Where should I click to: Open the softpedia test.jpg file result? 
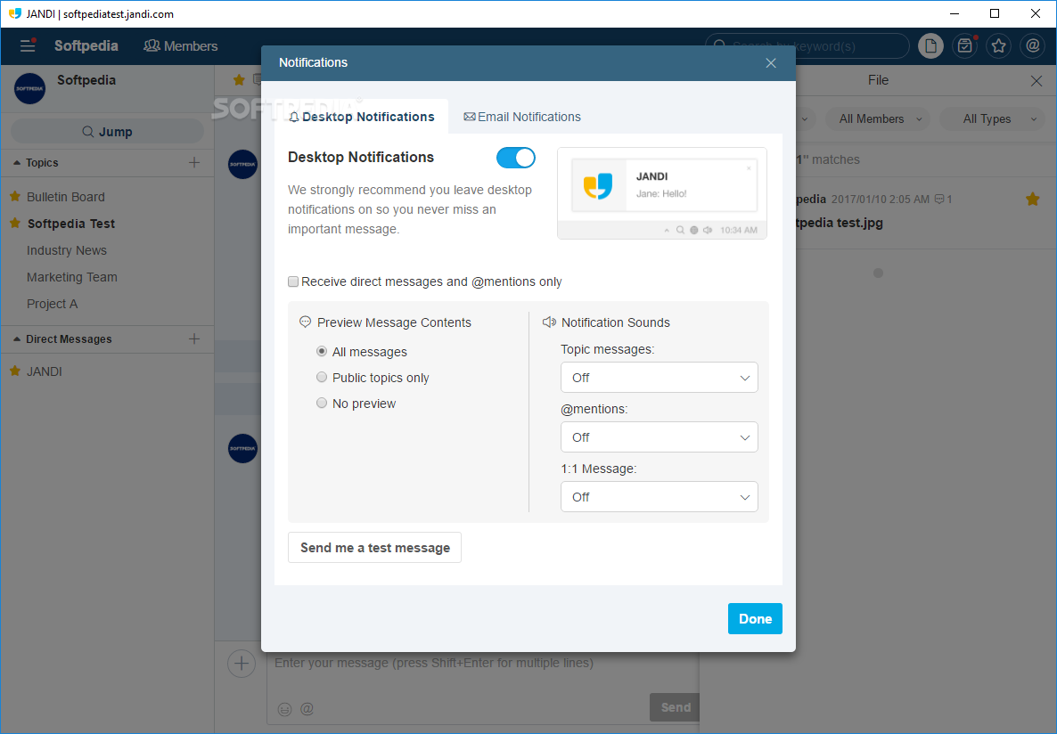click(x=840, y=223)
